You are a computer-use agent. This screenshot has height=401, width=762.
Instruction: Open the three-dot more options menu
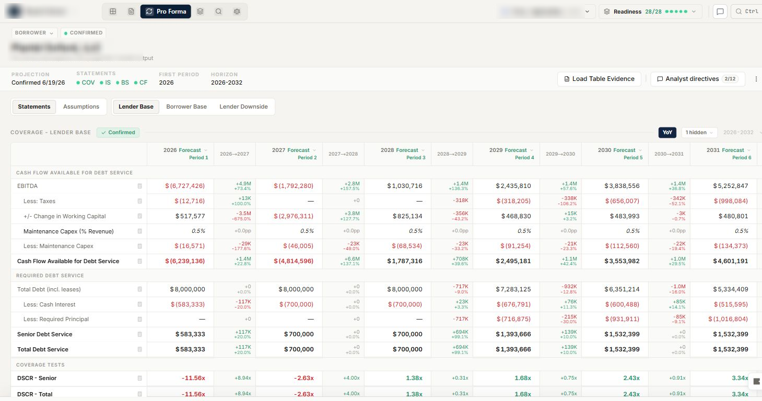tap(756, 79)
